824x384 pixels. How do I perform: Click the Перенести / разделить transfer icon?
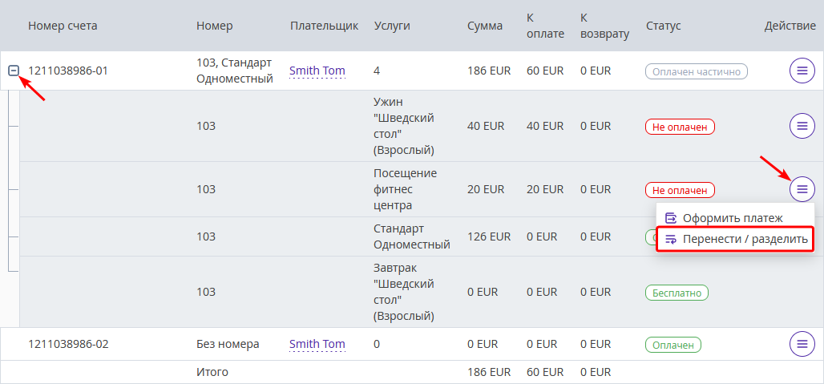pyautogui.click(x=671, y=240)
